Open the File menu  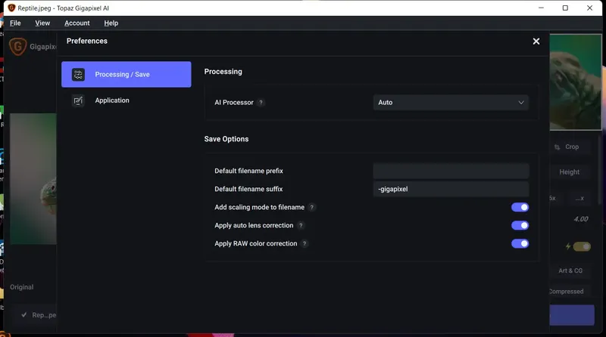click(x=15, y=23)
